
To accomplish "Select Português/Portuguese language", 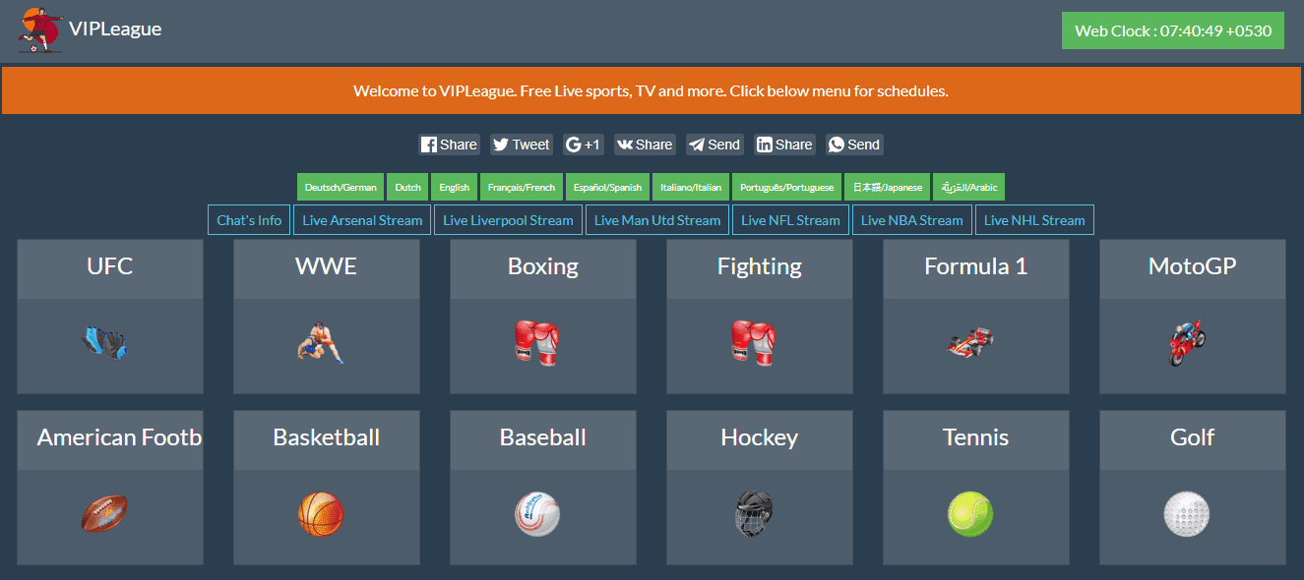I will pyautogui.click(x=787, y=187).
